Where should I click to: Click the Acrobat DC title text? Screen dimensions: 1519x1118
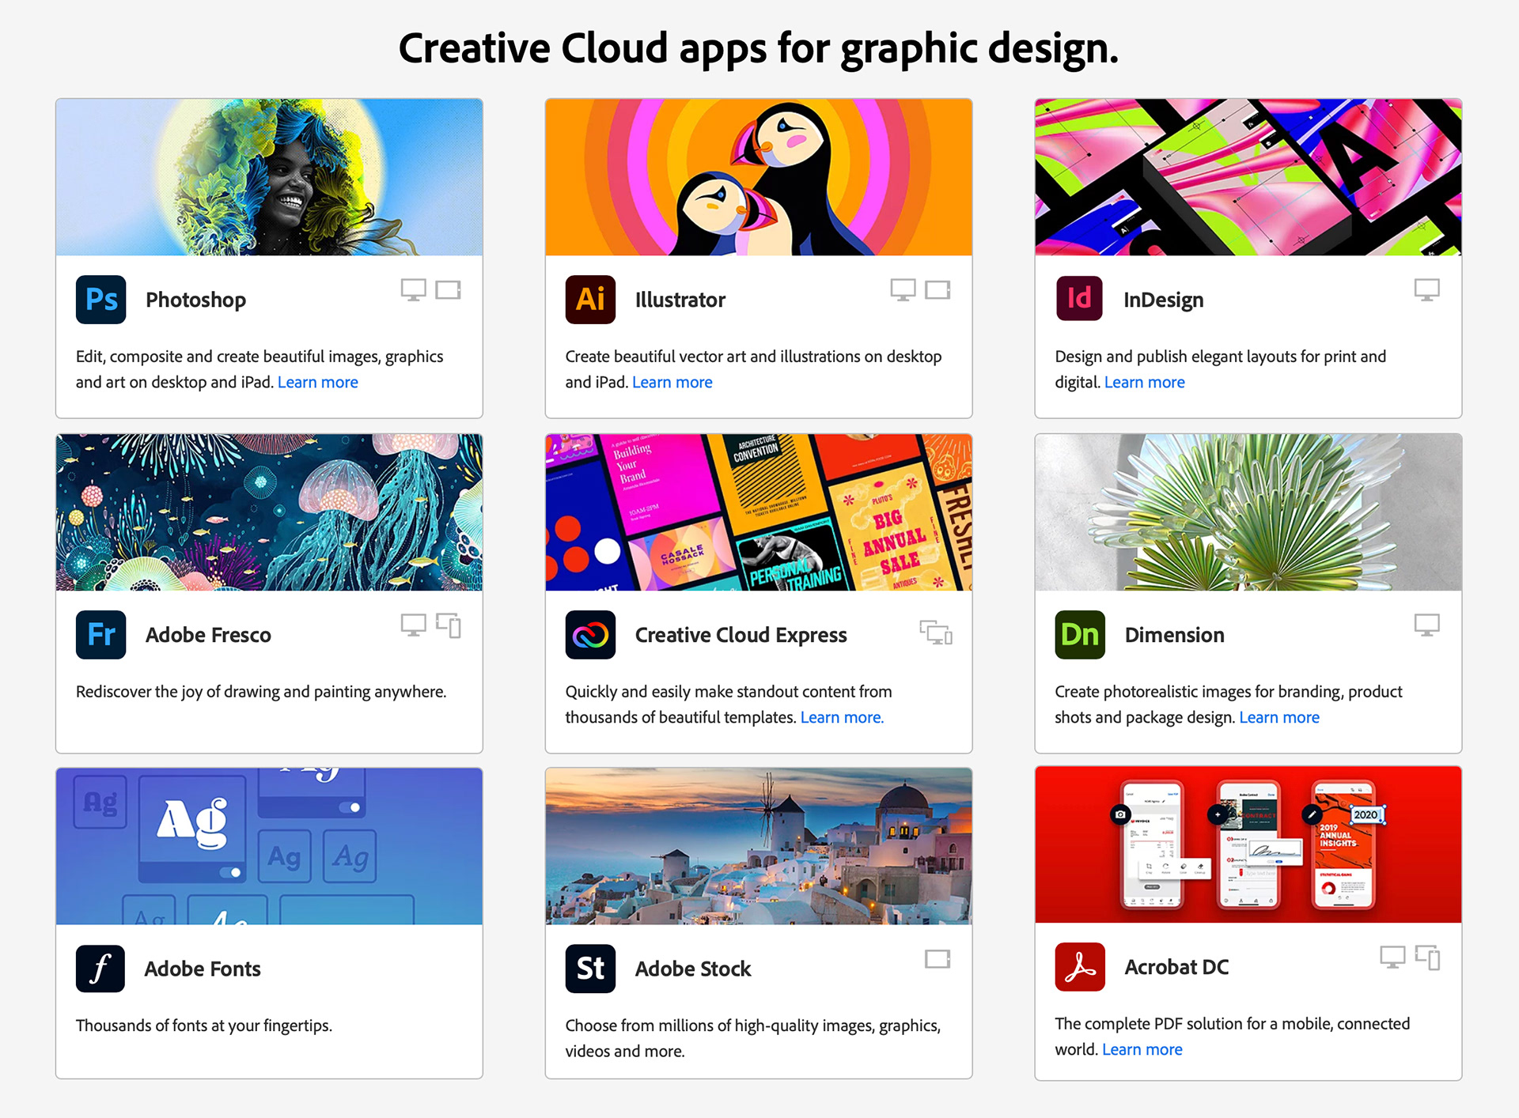coord(1177,968)
